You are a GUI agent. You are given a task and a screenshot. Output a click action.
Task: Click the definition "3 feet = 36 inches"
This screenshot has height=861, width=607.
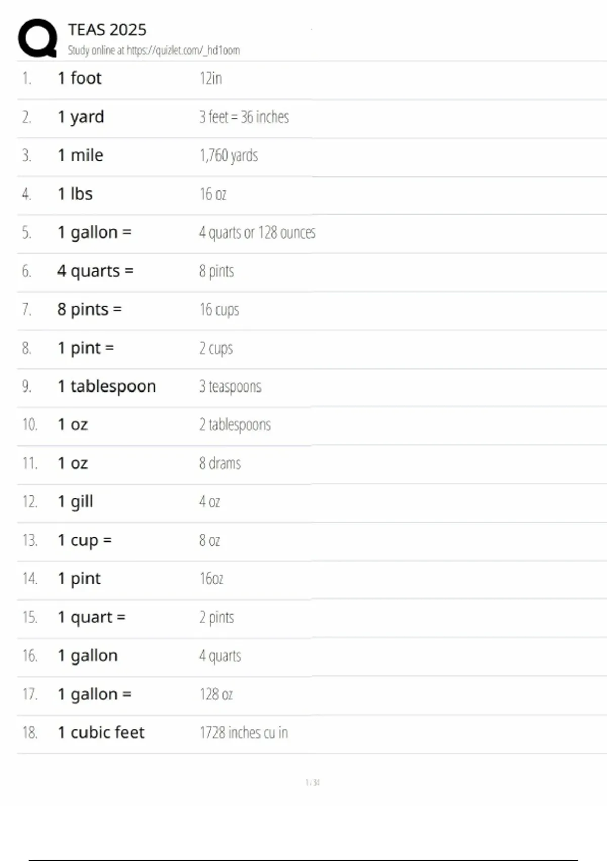(x=244, y=117)
